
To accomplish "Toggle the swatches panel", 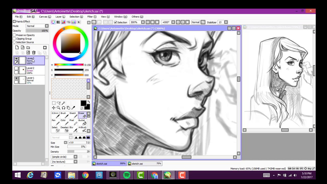I will click(74, 22).
